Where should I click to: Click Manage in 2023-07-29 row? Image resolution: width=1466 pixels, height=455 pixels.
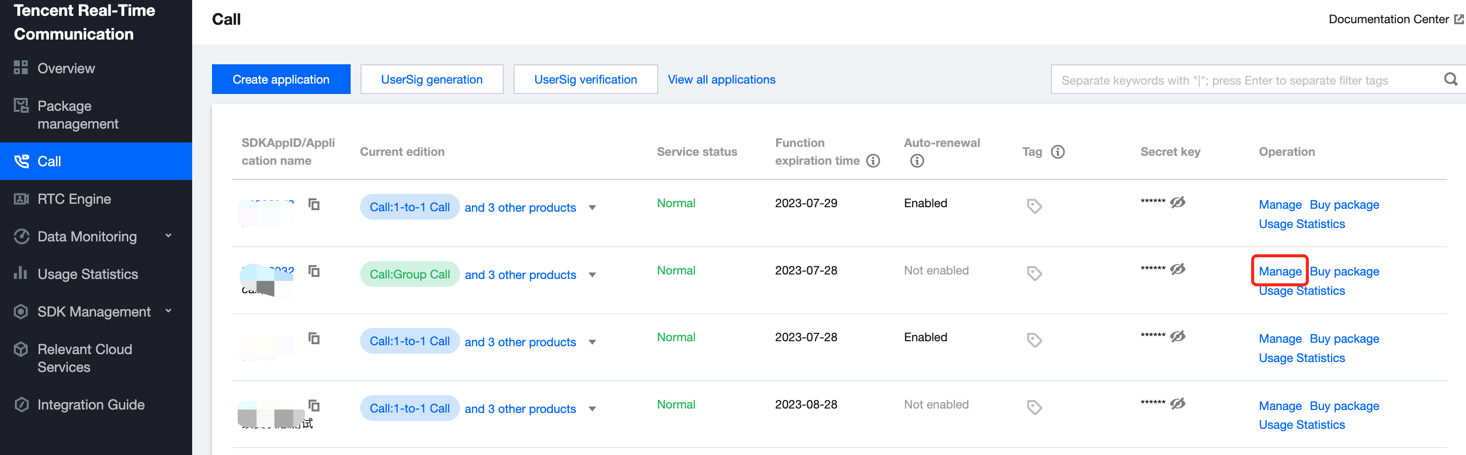coord(1280,204)
